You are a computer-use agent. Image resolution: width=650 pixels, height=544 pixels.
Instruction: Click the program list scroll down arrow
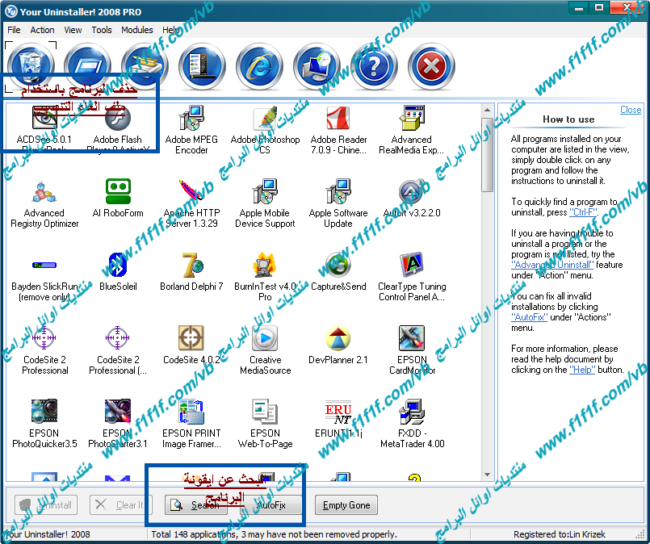pyautogui.click(x=487, y=474)
